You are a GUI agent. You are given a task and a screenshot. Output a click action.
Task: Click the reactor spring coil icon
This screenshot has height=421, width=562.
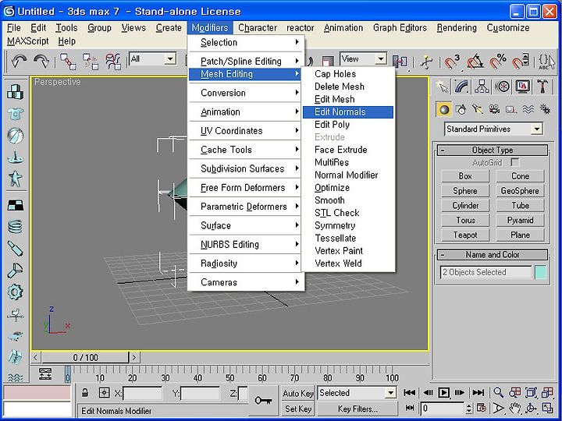pos(15,226)
